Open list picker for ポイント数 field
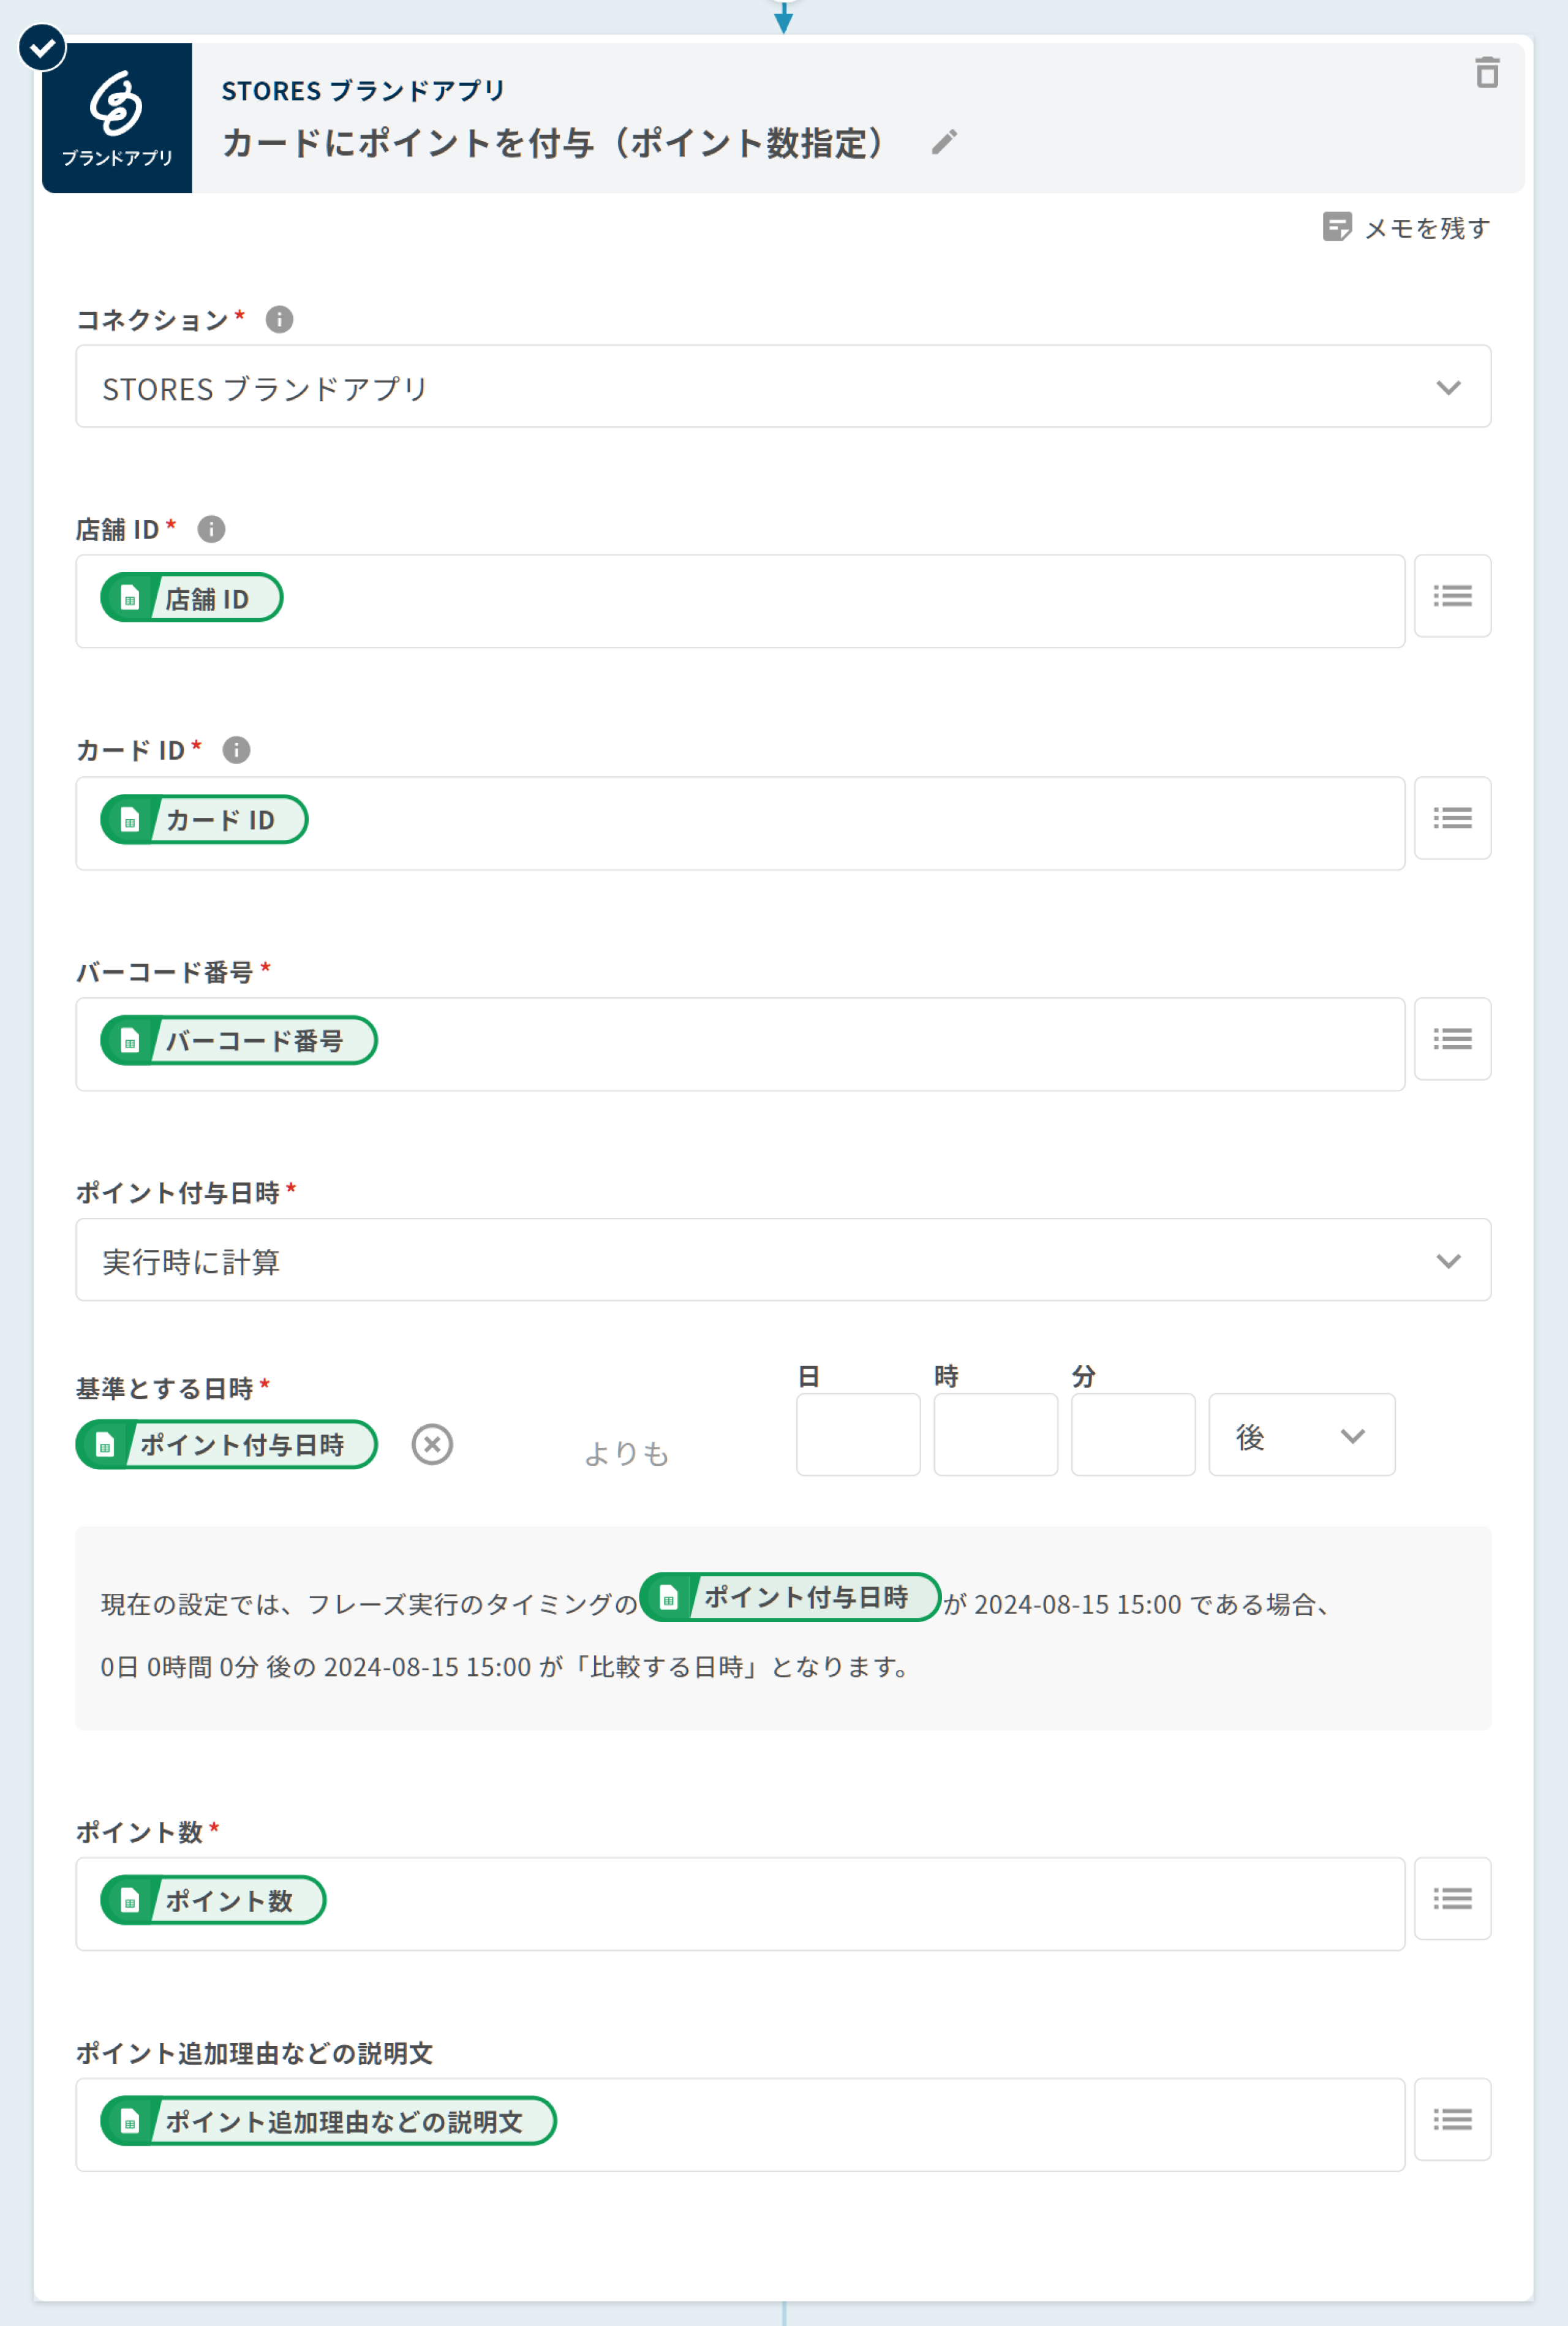Viewport: 1568px width, 2326px height. (1451, 1899)
